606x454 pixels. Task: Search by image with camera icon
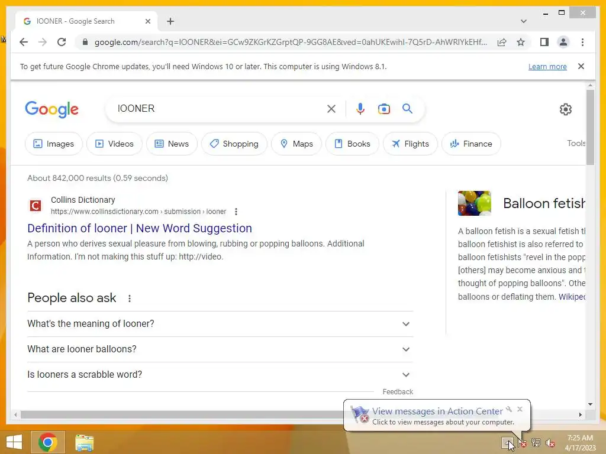(383, 109)
